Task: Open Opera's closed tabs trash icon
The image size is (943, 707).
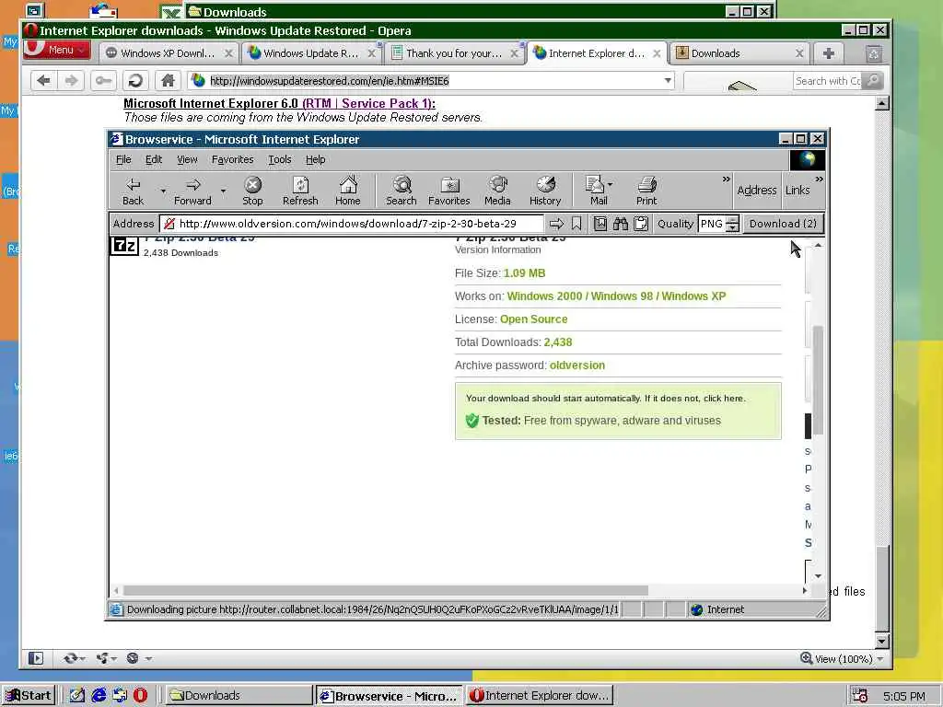Action: [874, 54]
